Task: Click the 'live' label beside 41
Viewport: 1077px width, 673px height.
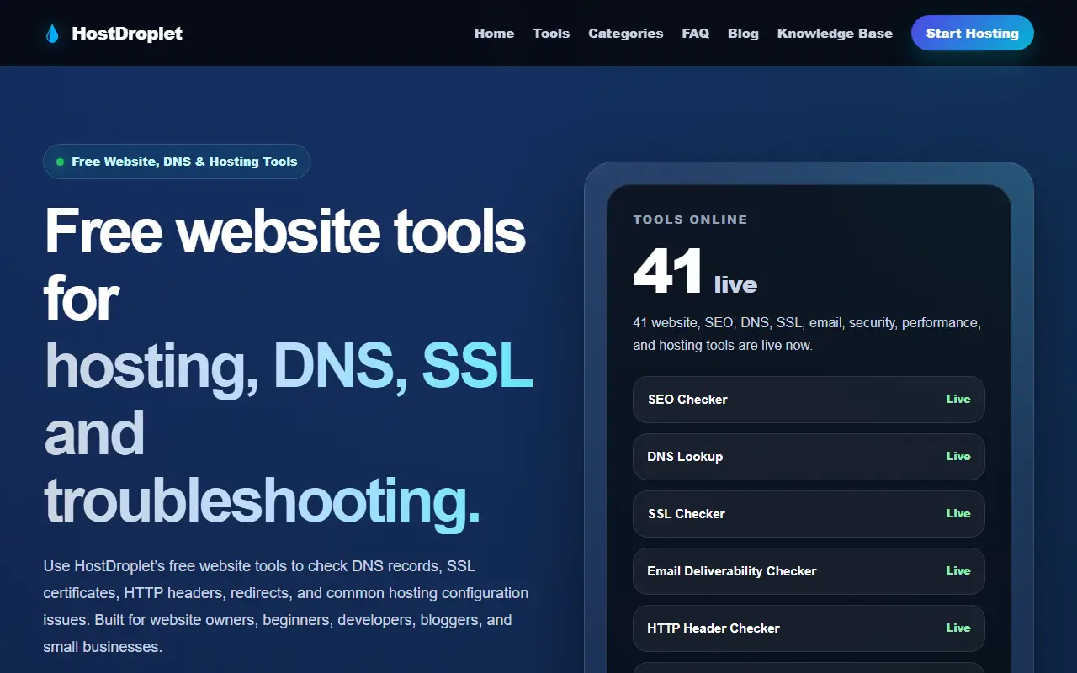Action: pyautogui.click(x=735, y=285)
